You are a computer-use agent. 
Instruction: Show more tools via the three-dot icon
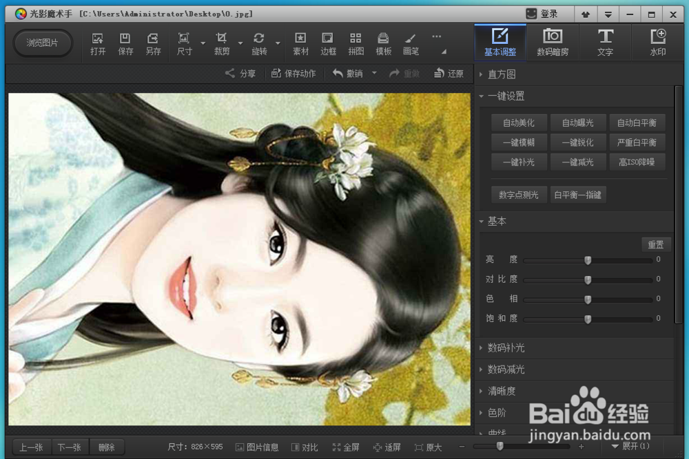tap(436, 37)
